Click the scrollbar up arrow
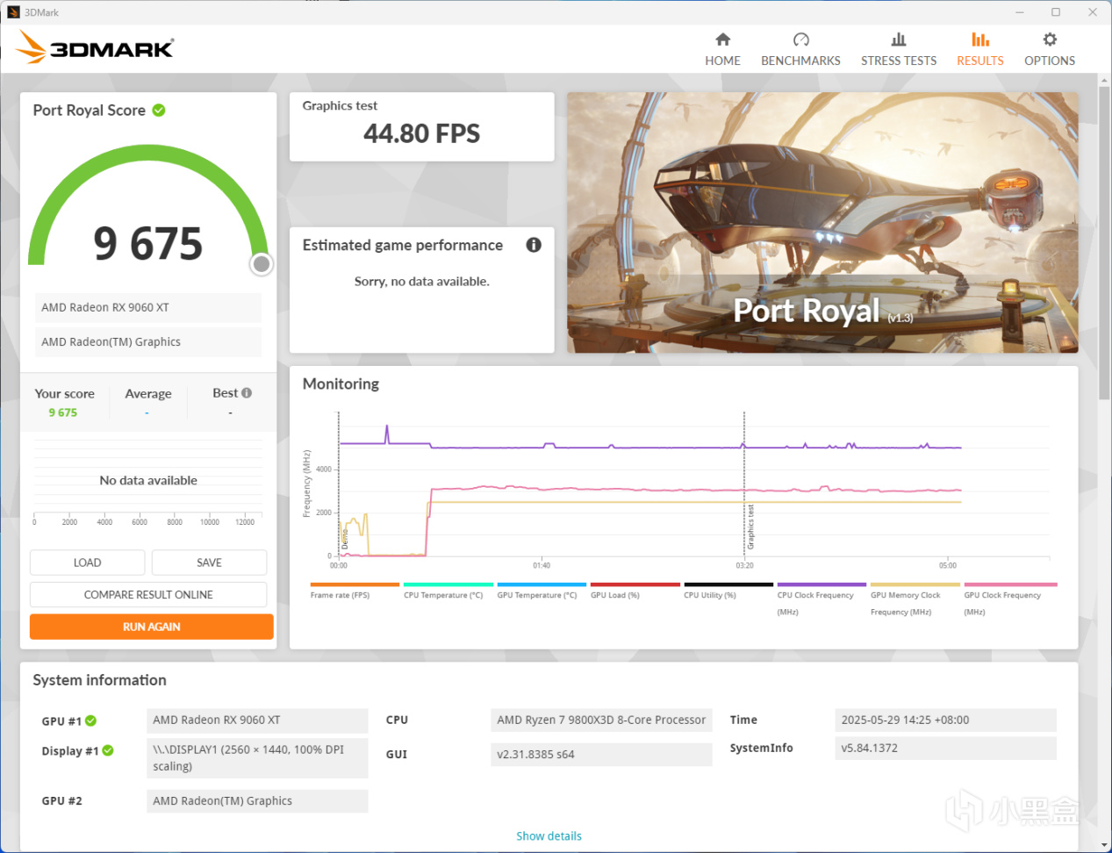1112x853 pixels. [x=1104, y=80]
